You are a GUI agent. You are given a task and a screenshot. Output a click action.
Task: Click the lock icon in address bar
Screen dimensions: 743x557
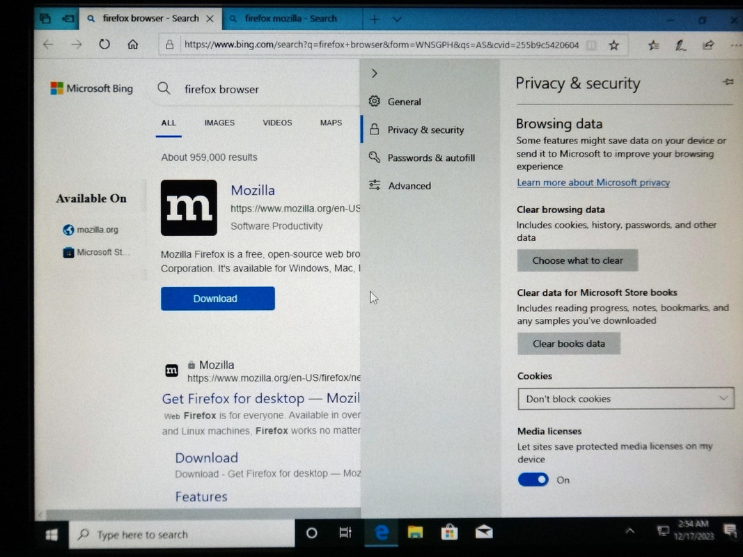coord(169,45)
